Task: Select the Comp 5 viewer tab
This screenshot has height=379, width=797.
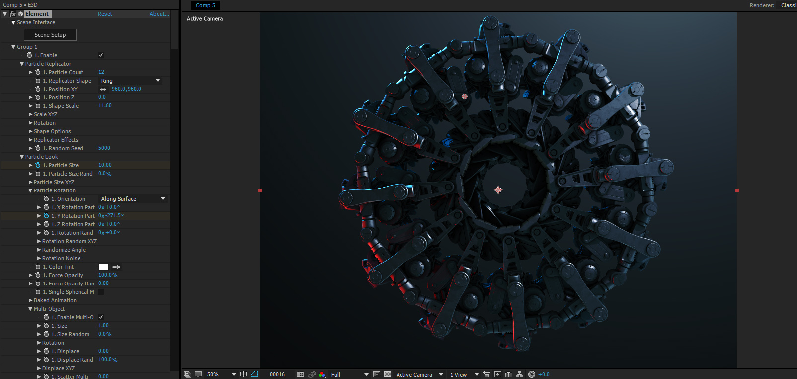Action: click(205, 5)
